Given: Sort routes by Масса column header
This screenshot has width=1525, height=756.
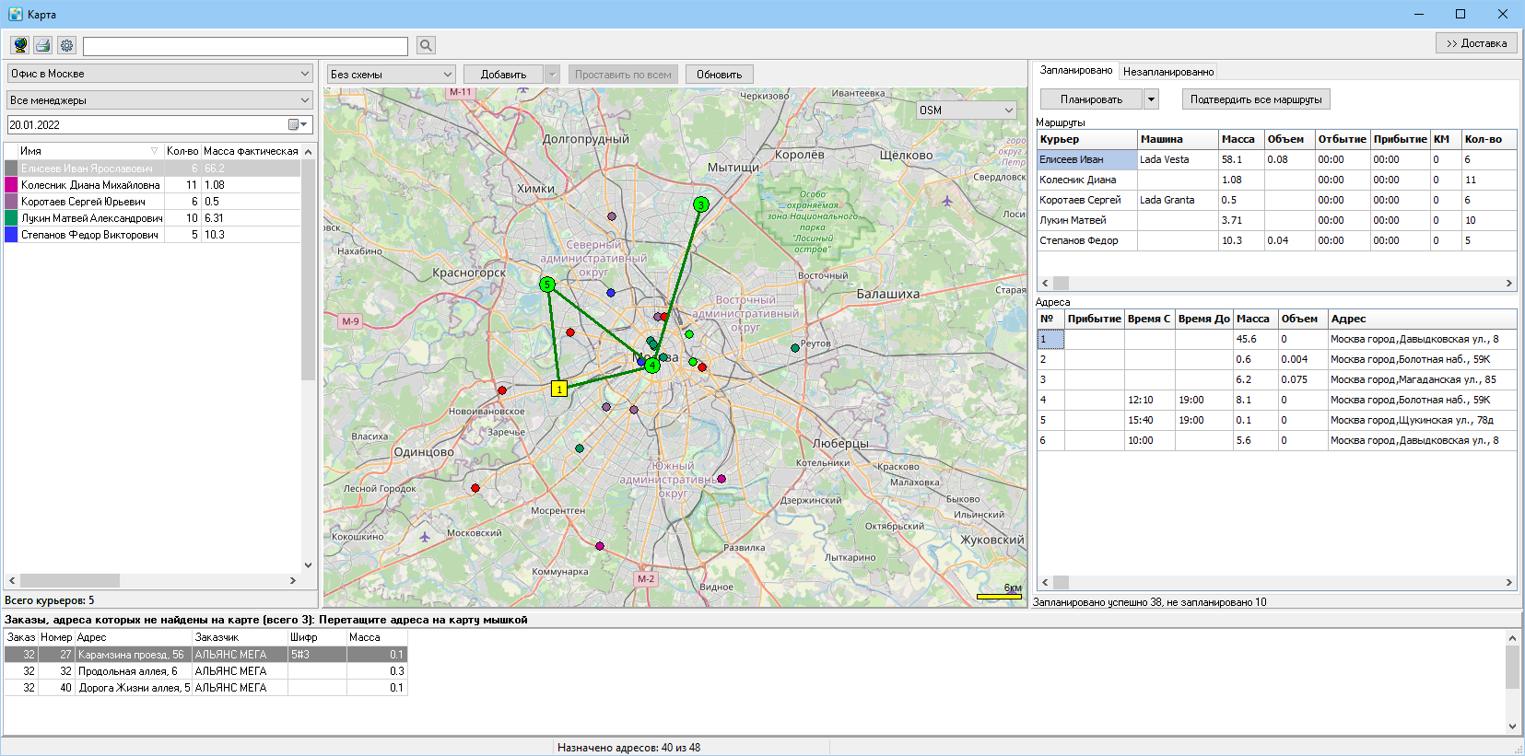Looking at the screenshot, I should pos(1240,139).
